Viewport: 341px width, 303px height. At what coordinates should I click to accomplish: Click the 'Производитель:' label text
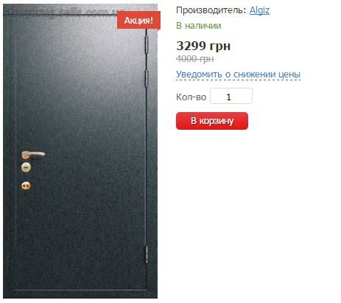pos(211,10)
